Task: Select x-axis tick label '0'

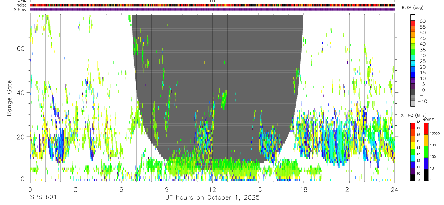Action: 30,189
